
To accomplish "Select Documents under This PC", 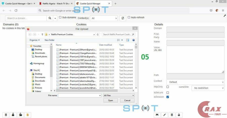I will pyautogui.click(x=40, y=77).
